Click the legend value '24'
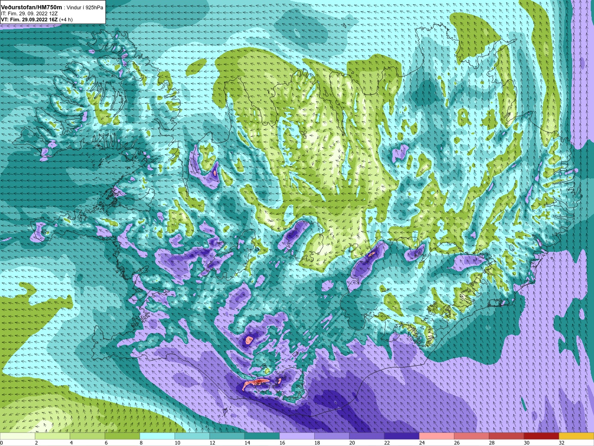 (x=422, y=443)
